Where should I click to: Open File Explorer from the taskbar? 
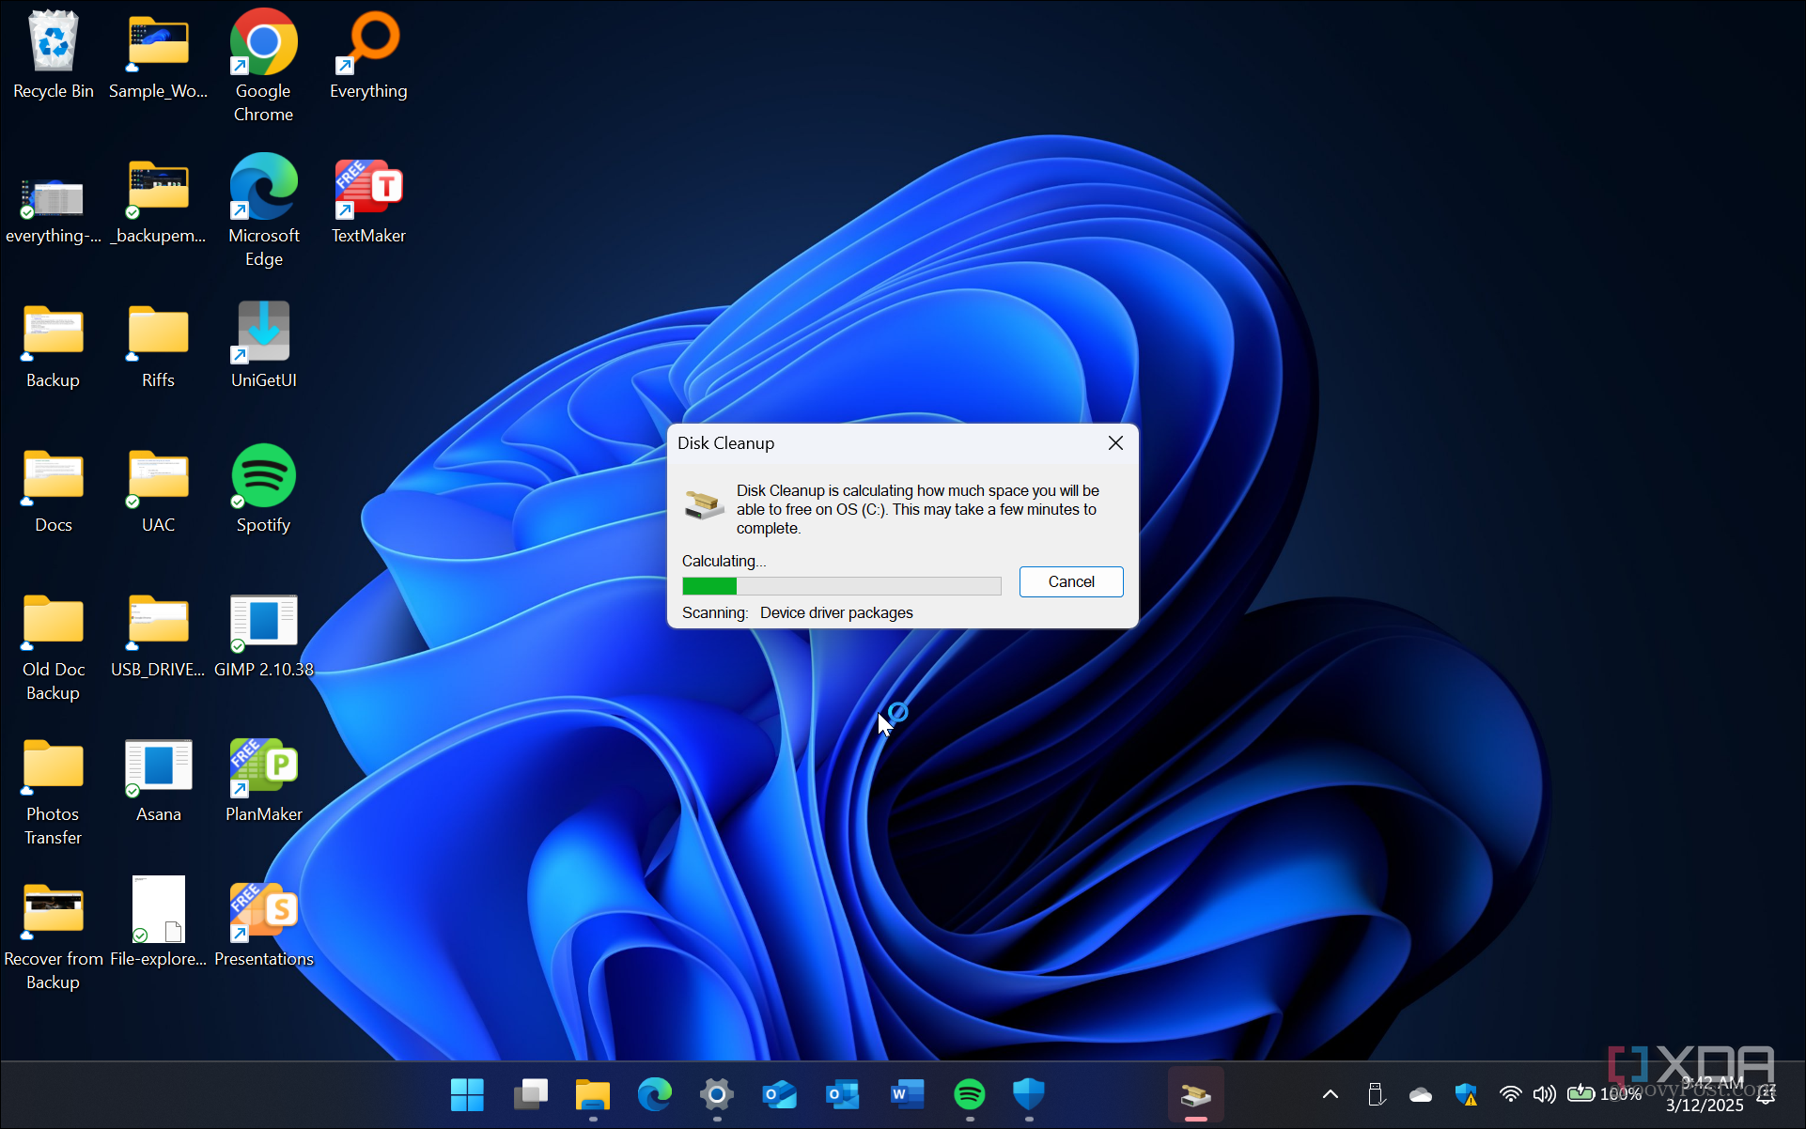pos(593,1094)
